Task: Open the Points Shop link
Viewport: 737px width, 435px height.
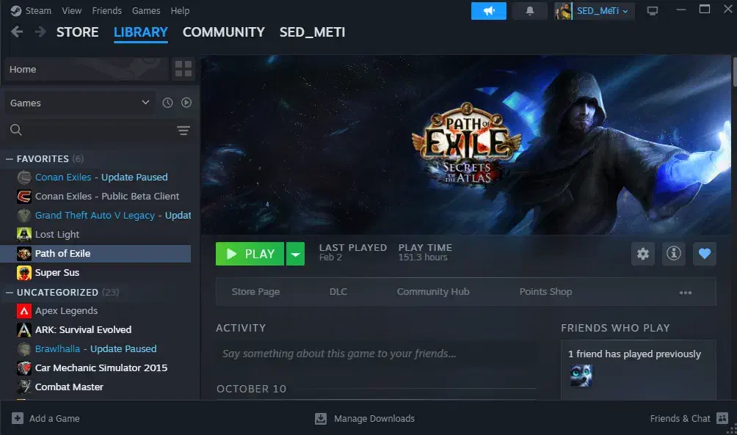Action: point(545,292)
